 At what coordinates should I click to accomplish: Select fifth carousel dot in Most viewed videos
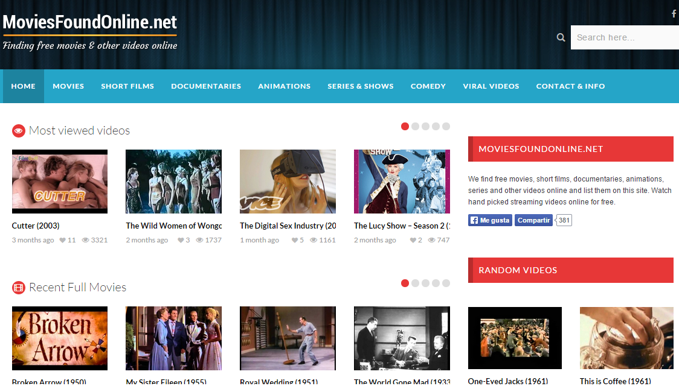click(x=446, y=126)
